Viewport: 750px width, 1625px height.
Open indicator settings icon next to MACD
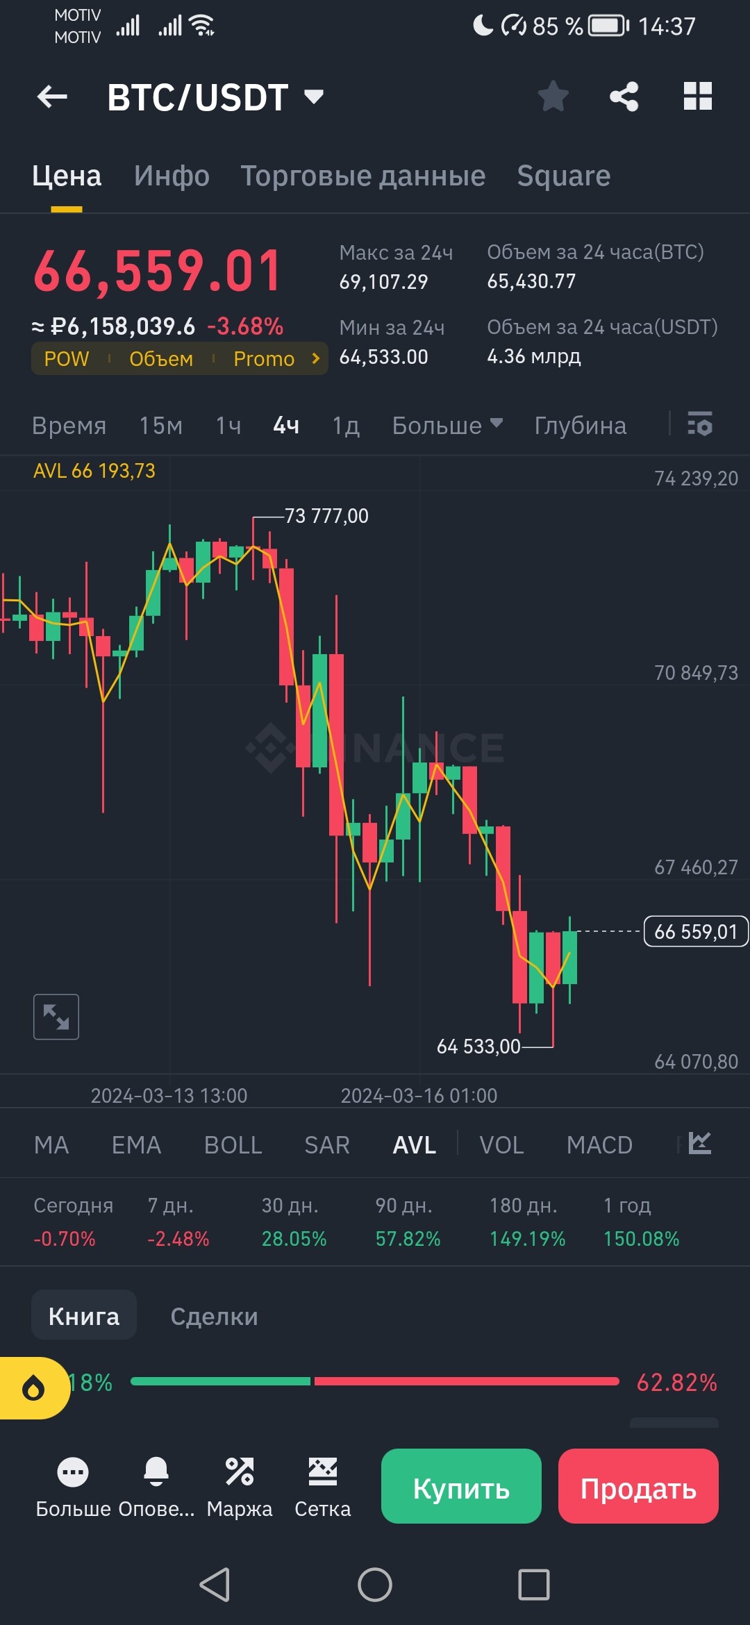tap(700, 1143)
